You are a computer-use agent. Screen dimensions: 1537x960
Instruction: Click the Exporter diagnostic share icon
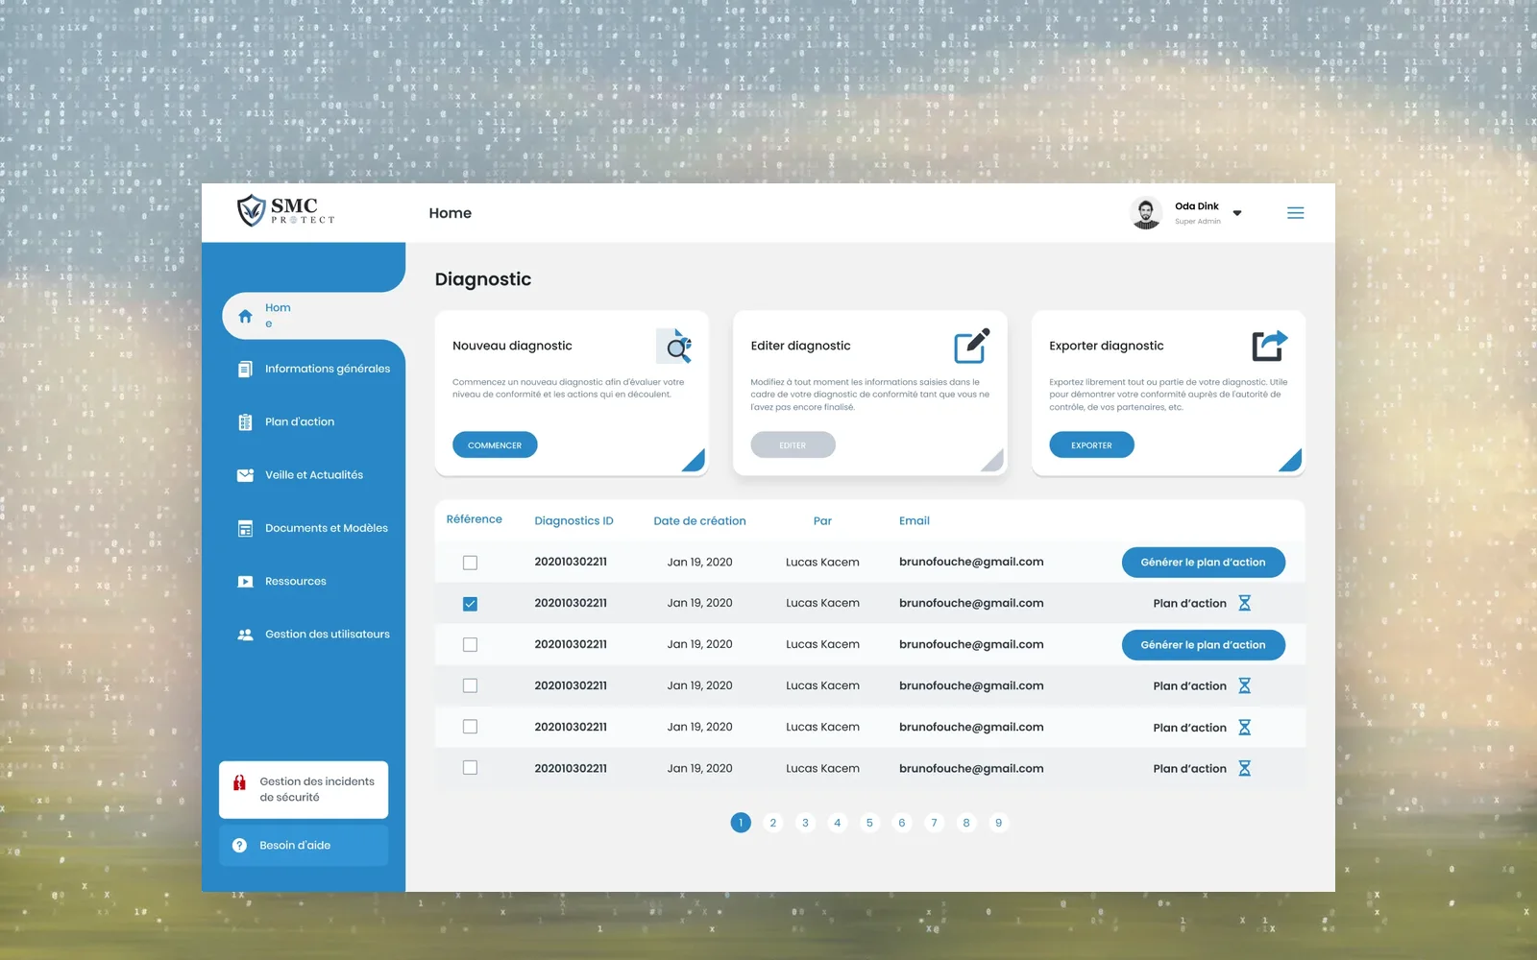point(1270,346)
